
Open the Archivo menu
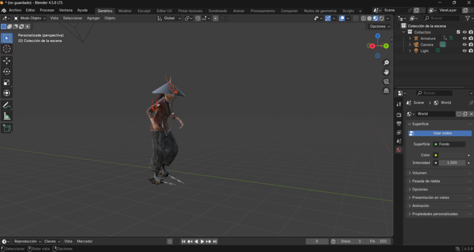(15, 10)
